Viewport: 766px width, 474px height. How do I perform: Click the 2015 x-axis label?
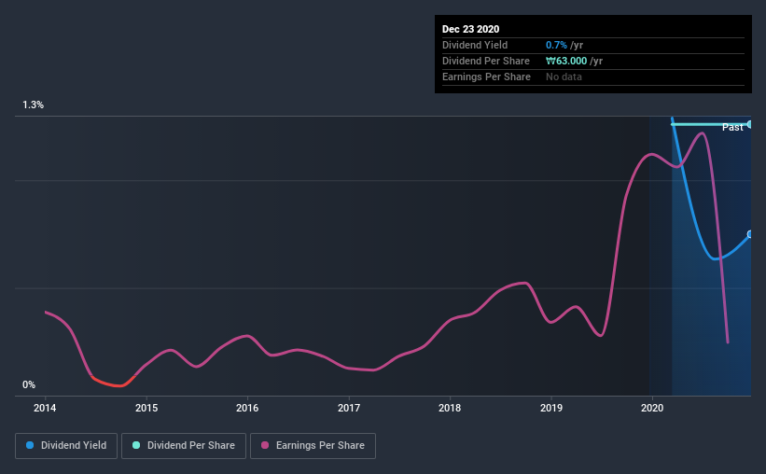click(146, 408)
